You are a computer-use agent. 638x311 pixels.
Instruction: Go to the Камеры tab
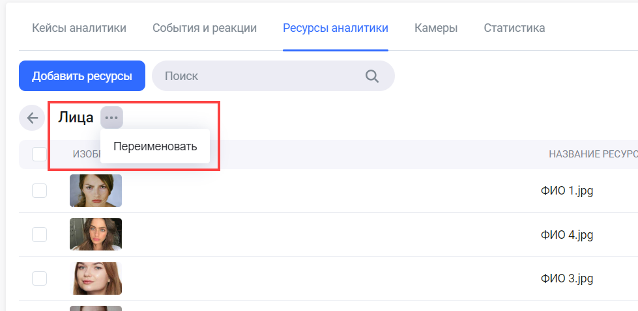click(x=436, y=28)
